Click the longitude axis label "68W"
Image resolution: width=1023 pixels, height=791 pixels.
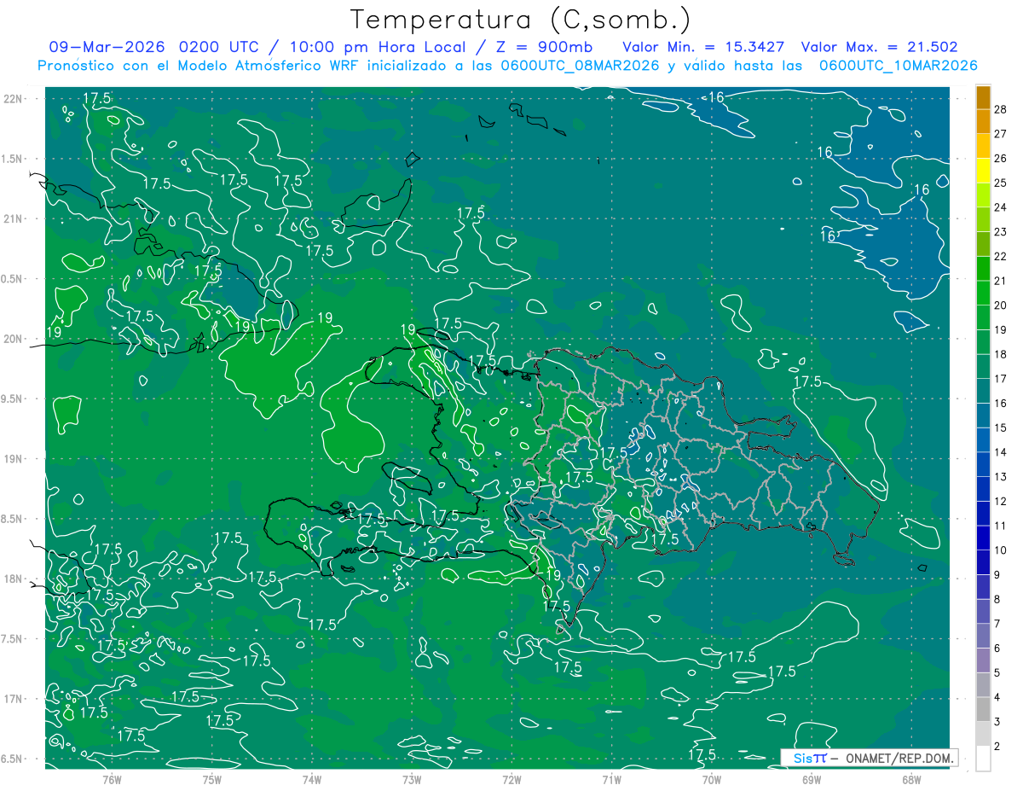pos(911,780)
